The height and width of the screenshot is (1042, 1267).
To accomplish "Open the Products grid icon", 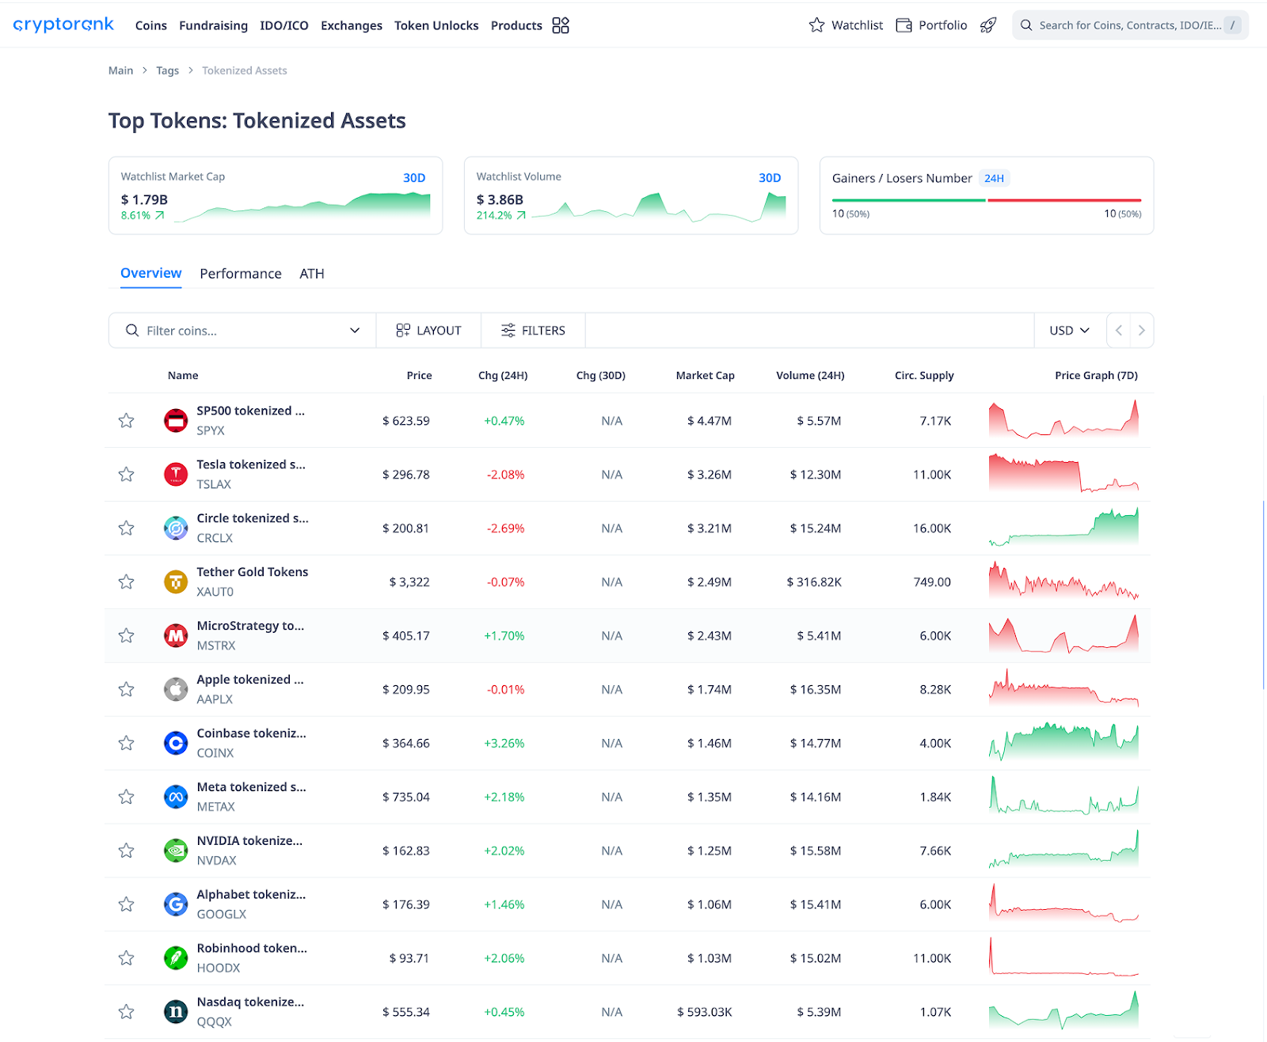I will [561, 25].
